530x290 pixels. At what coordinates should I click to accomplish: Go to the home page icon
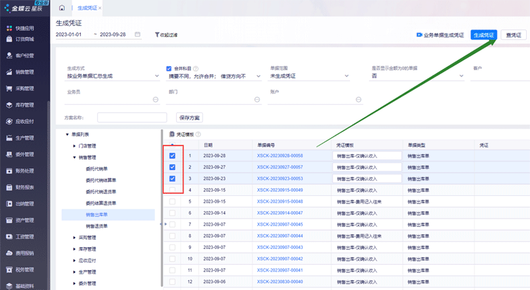point(62,8)
